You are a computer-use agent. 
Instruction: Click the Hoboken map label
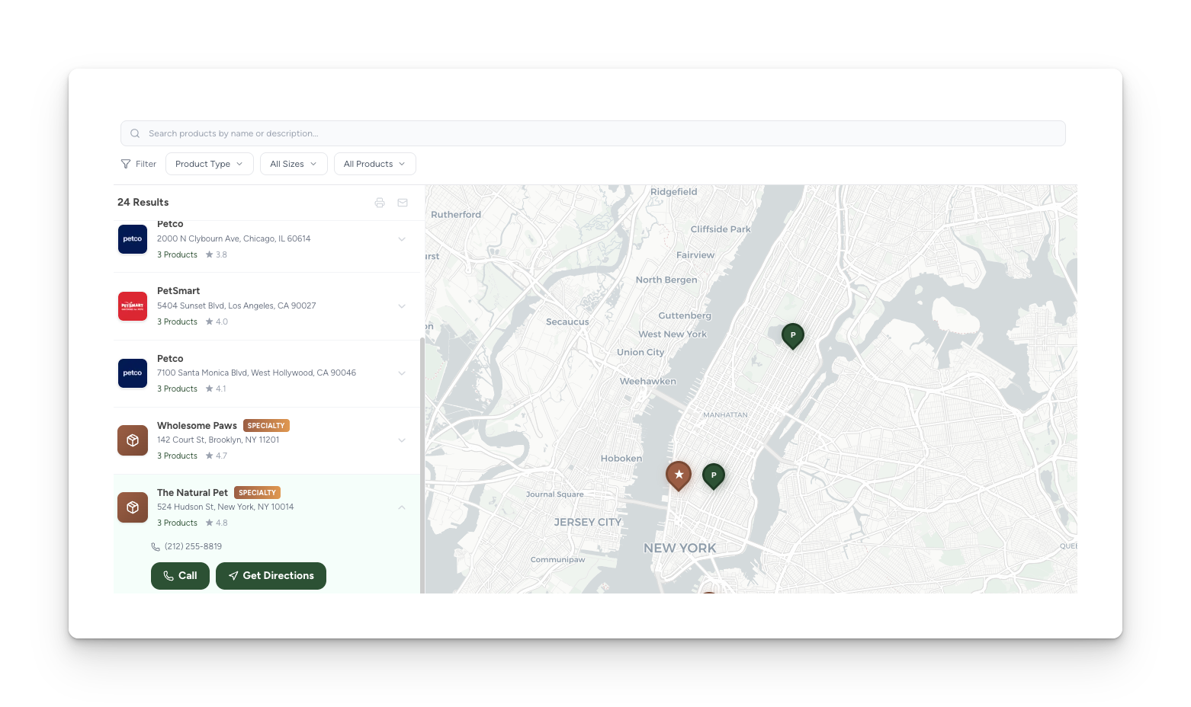click(621, 459)
